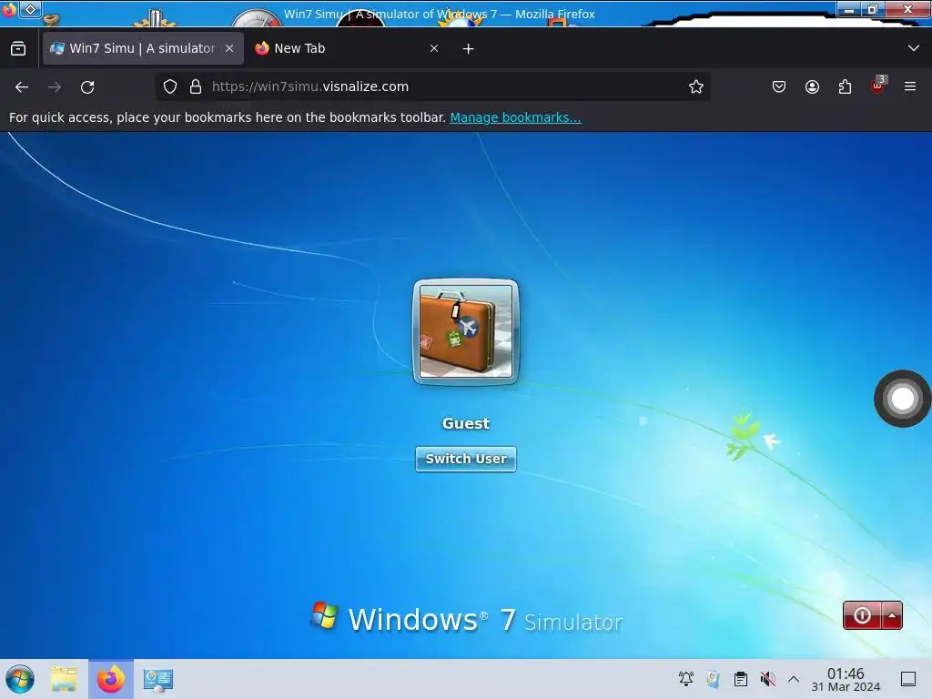This screenshot has height=699, width=932.
Task: Go forward one page
Action: click(55, 87)
